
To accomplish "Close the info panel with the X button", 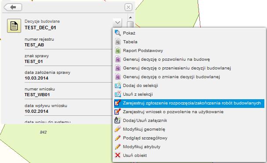I will pyautogui.click(x=128, y=7).
